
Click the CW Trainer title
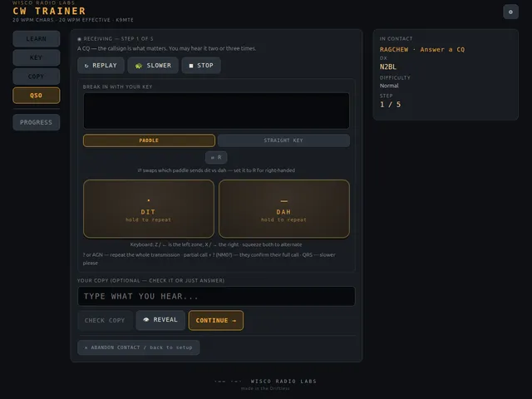(x=49, y=11)
